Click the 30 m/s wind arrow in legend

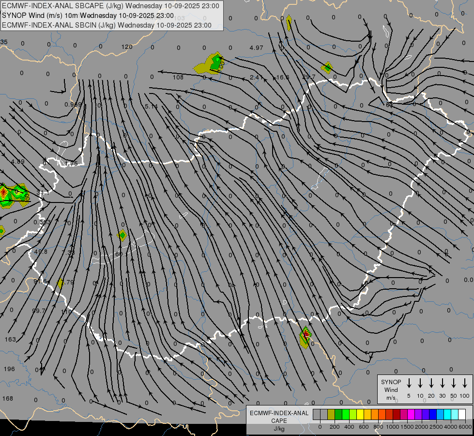point(443,383)
